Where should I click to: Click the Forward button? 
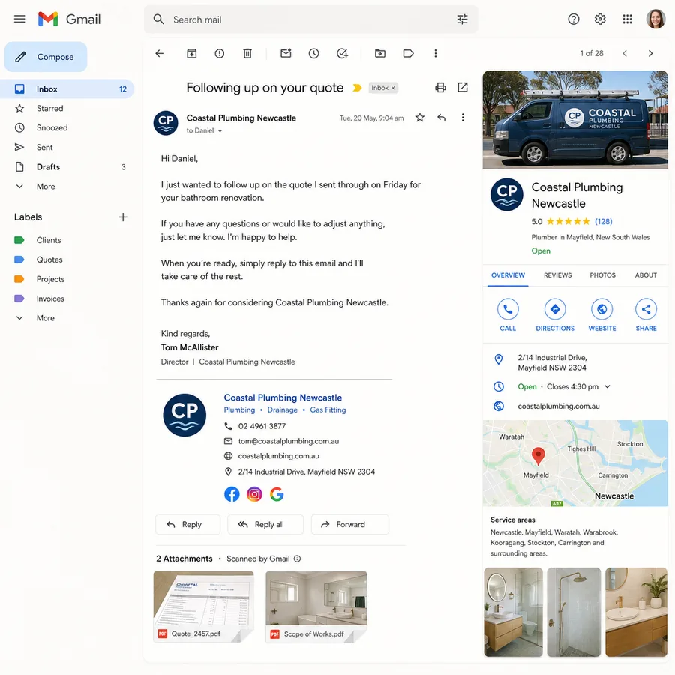point(350,524)
